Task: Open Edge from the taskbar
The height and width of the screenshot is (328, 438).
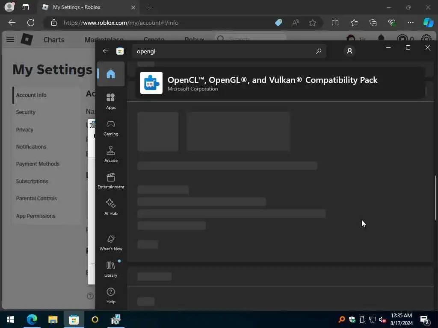Action: click(x=32, y=319)
